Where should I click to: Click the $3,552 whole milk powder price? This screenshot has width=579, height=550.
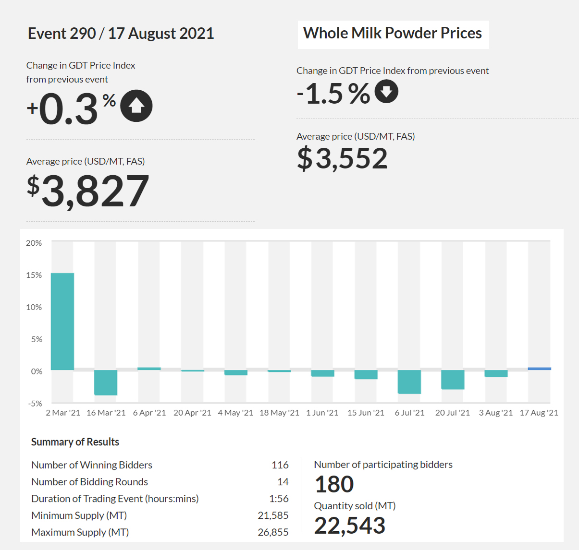[x=342, y=158]
